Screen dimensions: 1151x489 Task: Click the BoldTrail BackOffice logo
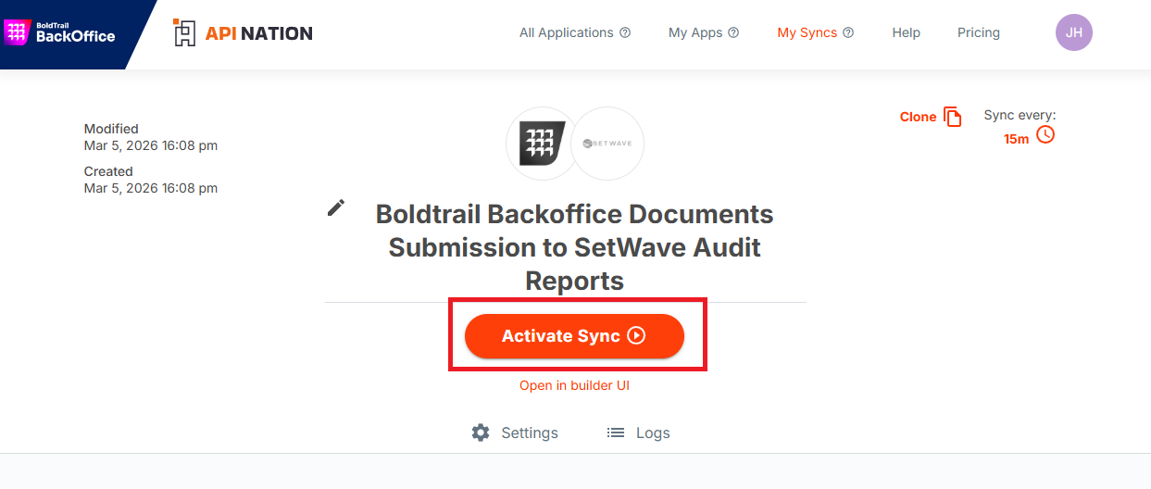click(x=60, y=32)
